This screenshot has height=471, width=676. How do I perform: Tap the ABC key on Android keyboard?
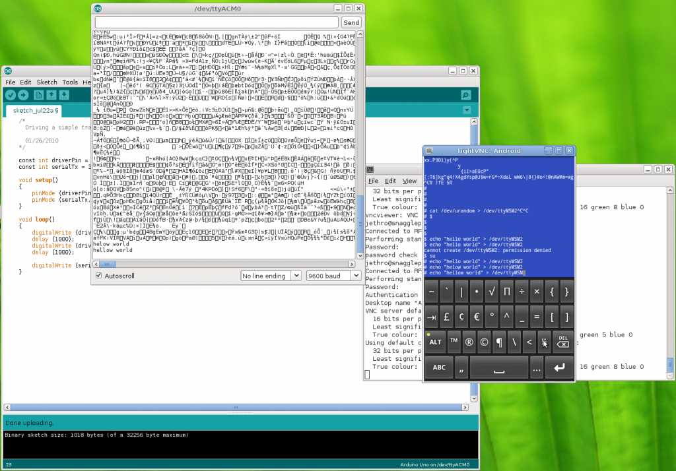point(439,367)
